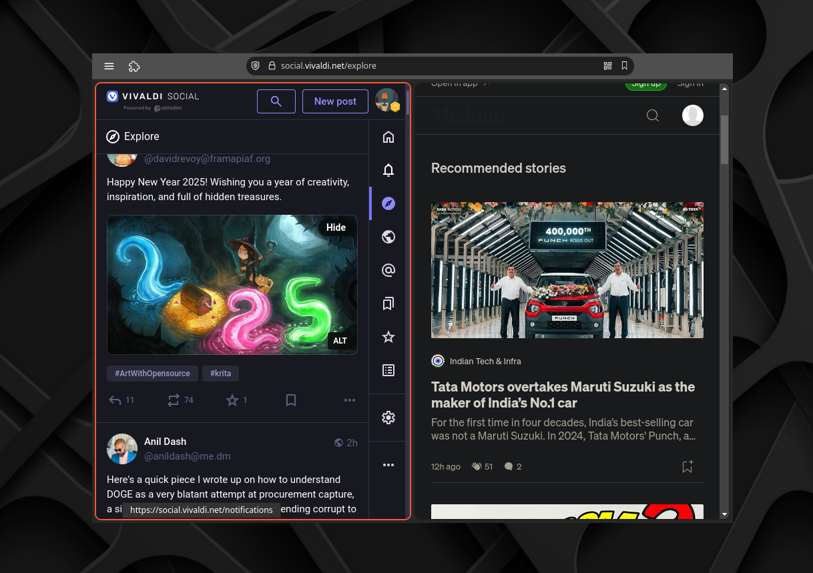The height and width of the screenshot is (573, 813).
Task: Open the sidebar more menu dots
Action: point(388,465)
